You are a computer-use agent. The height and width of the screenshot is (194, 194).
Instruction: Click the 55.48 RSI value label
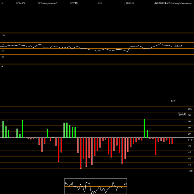click(178, 46)
